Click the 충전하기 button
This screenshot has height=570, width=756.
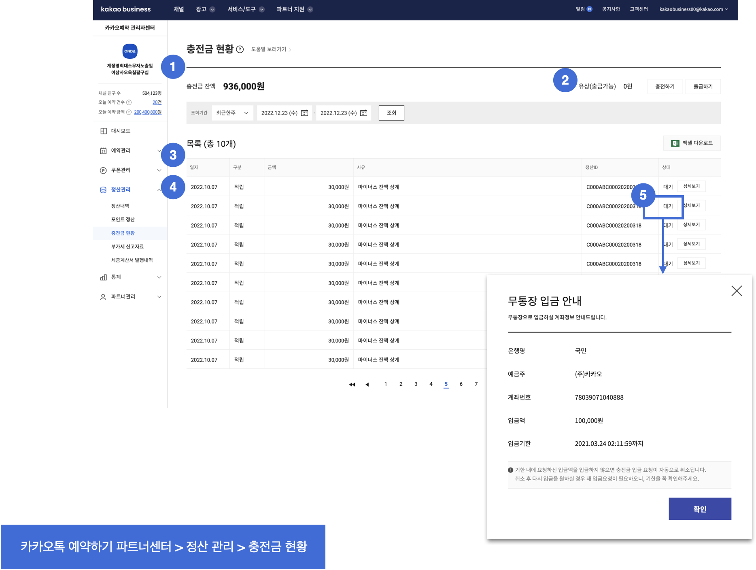pyautogui.click(x=665, y=87)
